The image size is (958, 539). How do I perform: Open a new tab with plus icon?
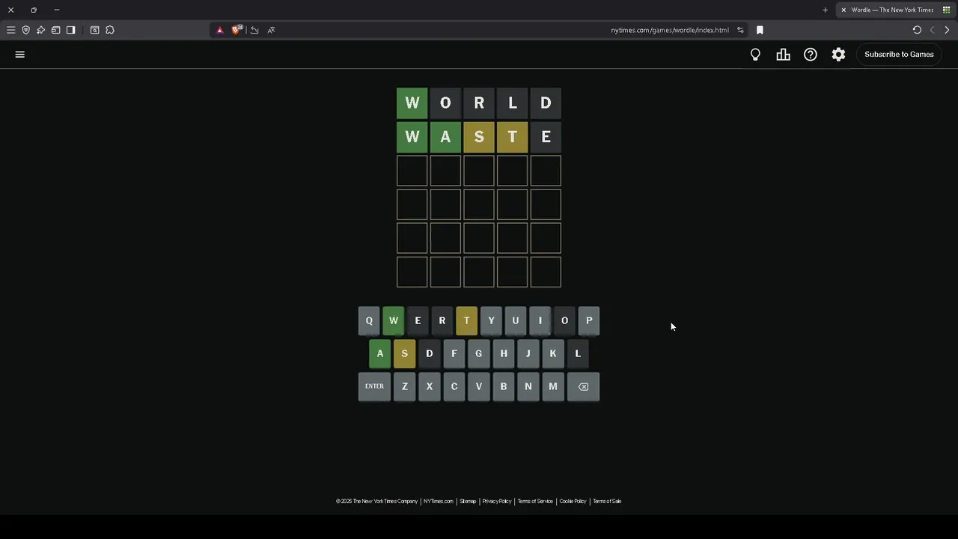tap(825, 10)
